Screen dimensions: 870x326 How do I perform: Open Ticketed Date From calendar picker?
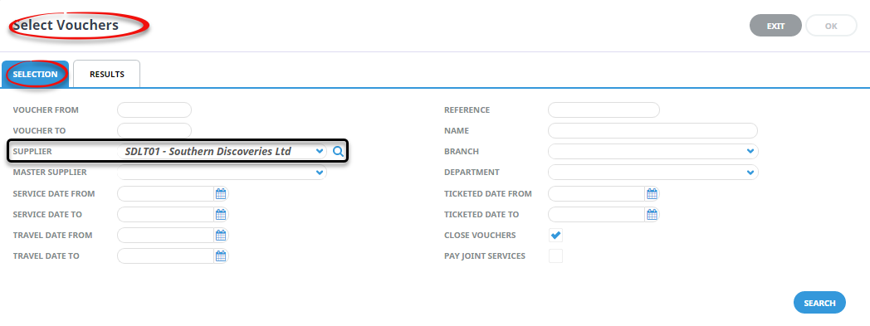652,193
